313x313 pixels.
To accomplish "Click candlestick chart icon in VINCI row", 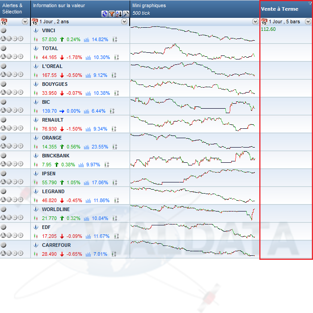I will (x=36, y=39).
